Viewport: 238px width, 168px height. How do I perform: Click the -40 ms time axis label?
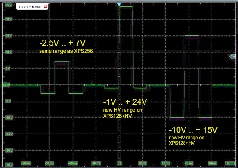click(x=73, y=163)
